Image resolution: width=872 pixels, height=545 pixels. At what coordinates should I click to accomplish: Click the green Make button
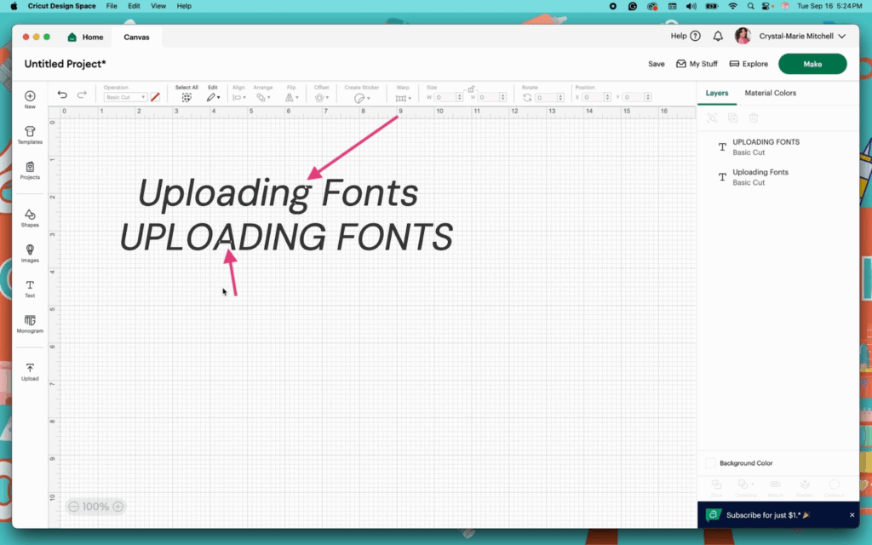(812, 64)
